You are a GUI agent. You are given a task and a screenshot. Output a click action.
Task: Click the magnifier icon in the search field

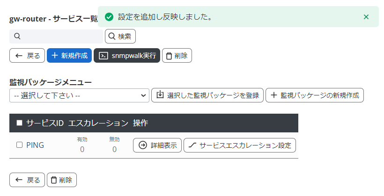pyautogui.click(x=17, y=36)
